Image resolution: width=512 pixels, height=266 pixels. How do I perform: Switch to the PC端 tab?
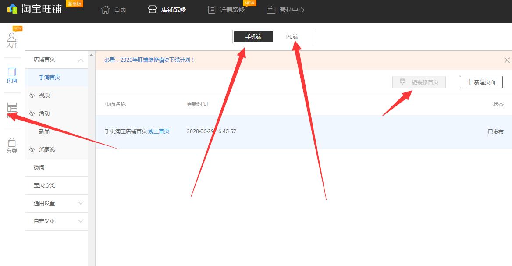[x=292, y=36]
